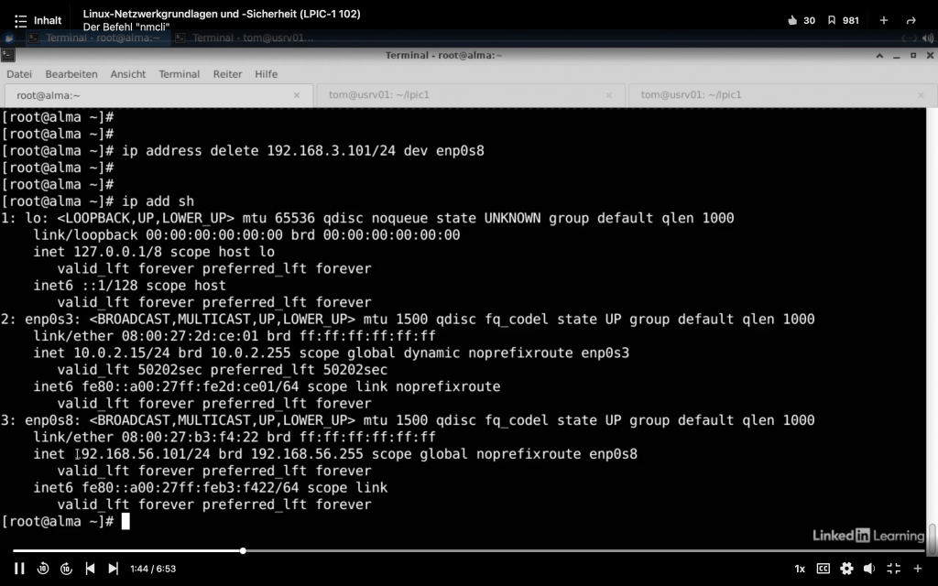Skip forward 10 seconds
This screenshot has height=586, width=938.
point(66,569)
